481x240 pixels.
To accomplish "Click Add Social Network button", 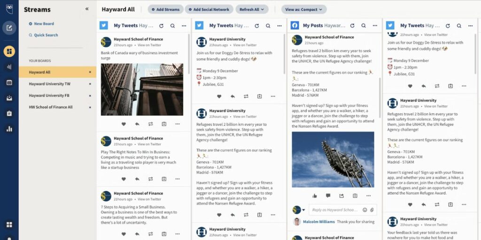I will click(x=209, y=9).
